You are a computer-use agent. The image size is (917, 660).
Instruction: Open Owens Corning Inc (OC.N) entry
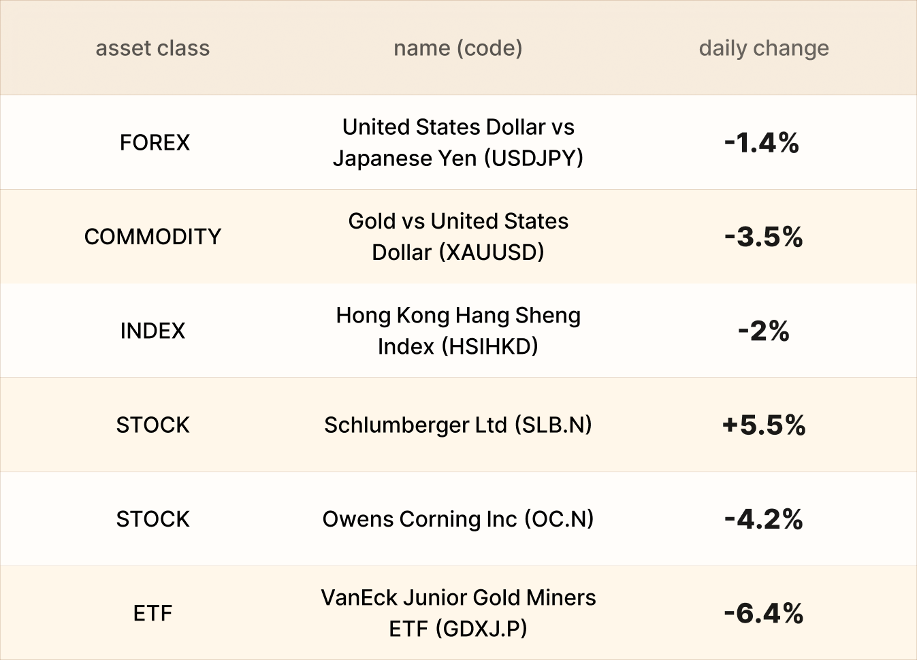coord(458,519)
